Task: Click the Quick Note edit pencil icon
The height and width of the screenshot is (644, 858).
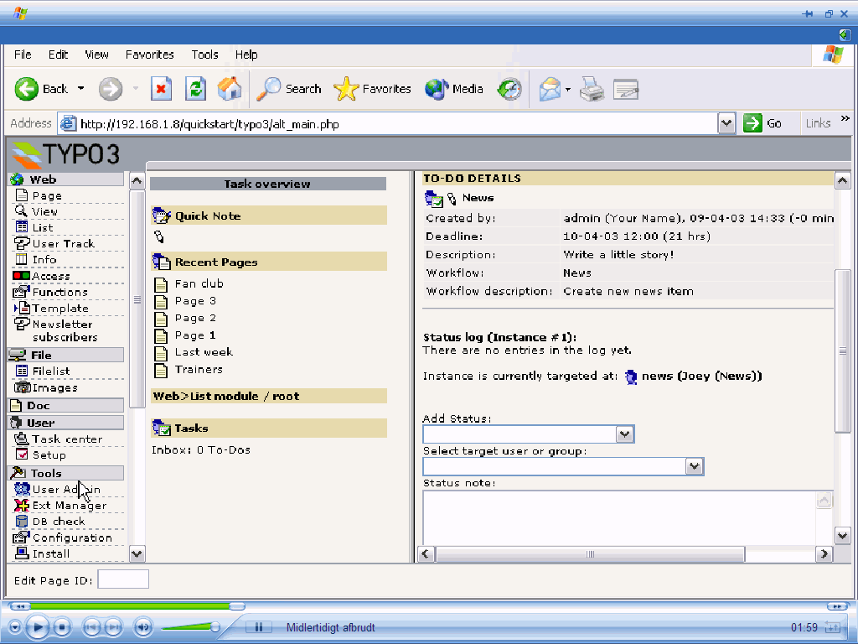Action: pyautogui.click(x=158, y=236)
